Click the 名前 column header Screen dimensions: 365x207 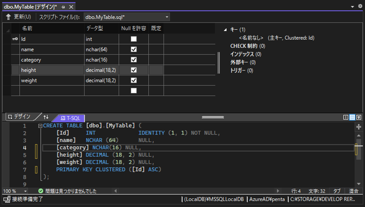(52, 28)
